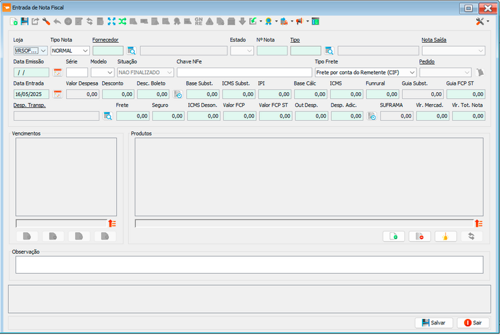Click the undo back-arrow icon in toolbar

tap(57, 22)
